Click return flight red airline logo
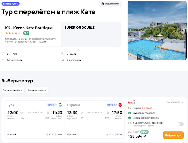This screenshot has height=143, width=188. point(120,105)
